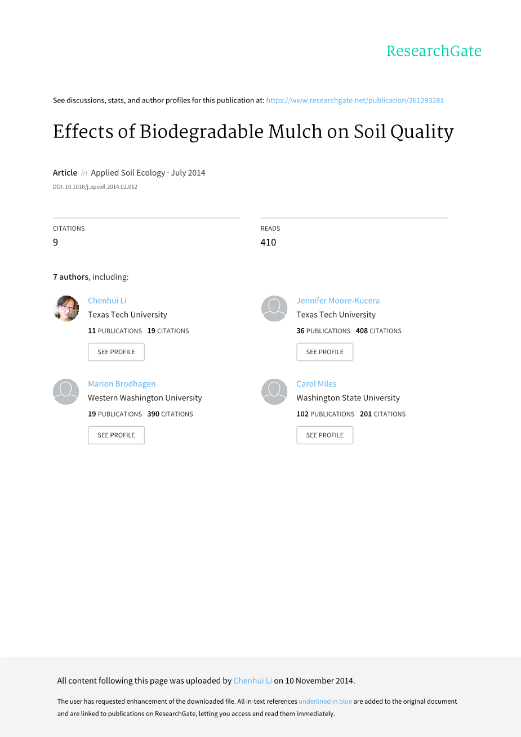Click the reads count 410
The height and width of the screenshot is (737, 521).
(x=268, y=242)
